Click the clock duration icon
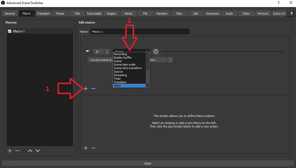Image resolution: width=296 pixels, height=168 pixels. tap(156, 52)
